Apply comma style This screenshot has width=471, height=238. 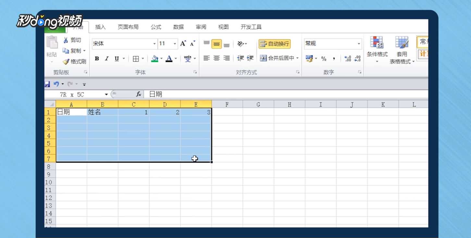tap(334, 59)
